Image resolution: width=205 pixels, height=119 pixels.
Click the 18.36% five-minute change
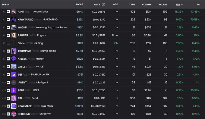point(179,12)
